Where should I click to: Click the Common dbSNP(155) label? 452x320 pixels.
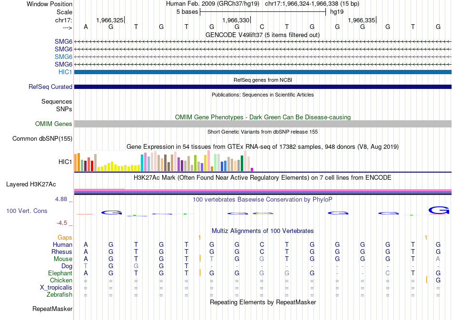(x=42, y=138)
